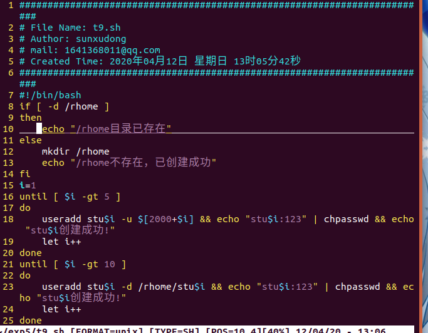Click the 'if [ -d /rhome ]' statement
The height and width of the screenshot is (333, 428).
pyautogui.click(x=65, y=106)
